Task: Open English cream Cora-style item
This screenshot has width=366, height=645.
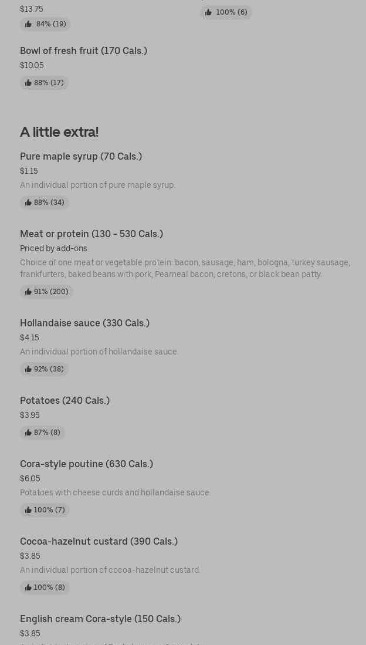Action: [x=100, y=619]
